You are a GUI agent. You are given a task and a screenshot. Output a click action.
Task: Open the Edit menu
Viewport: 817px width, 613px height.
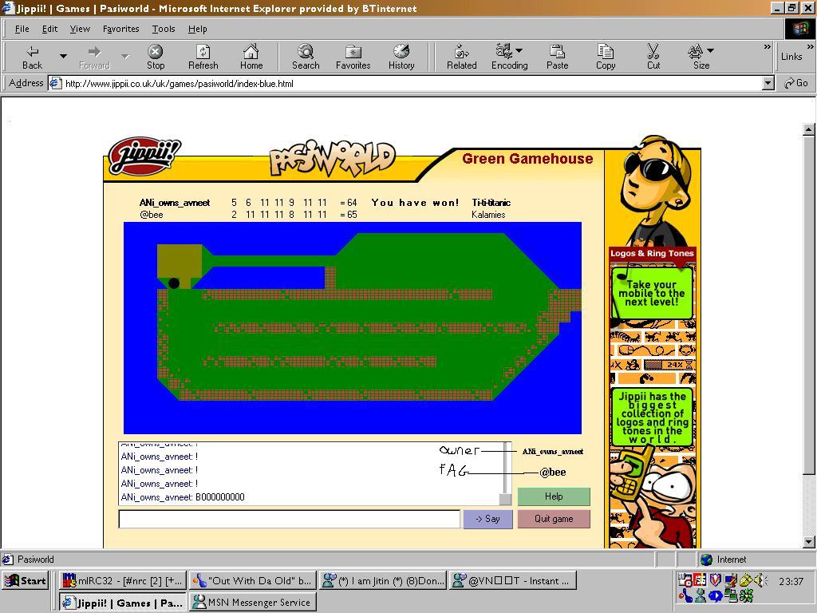49,29
